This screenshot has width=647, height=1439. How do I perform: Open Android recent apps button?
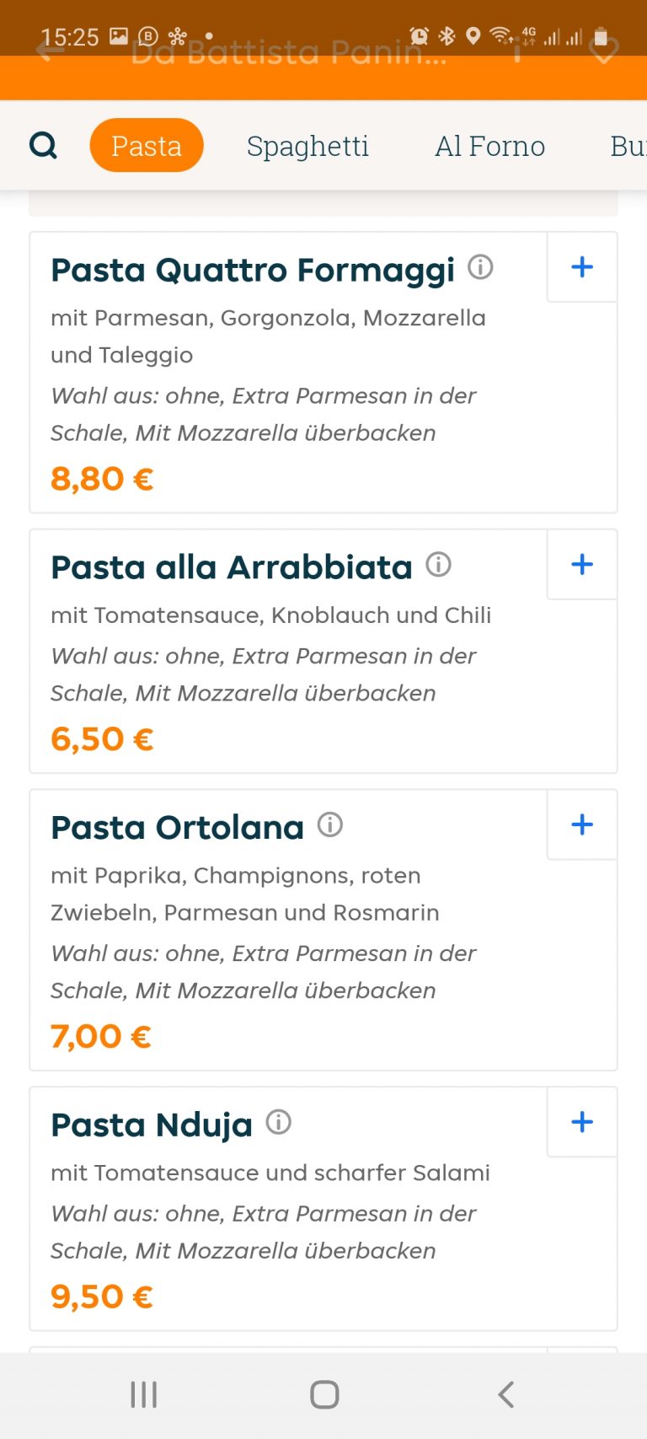click(x=144, y=1394)
